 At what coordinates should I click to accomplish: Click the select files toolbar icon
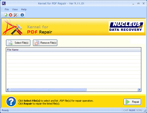coord(6,15)
